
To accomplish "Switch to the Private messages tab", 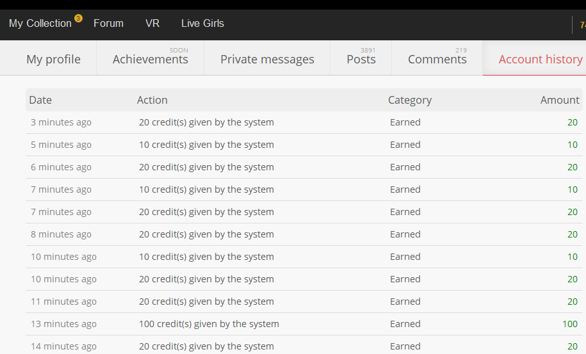I will (x=267, y=60).
